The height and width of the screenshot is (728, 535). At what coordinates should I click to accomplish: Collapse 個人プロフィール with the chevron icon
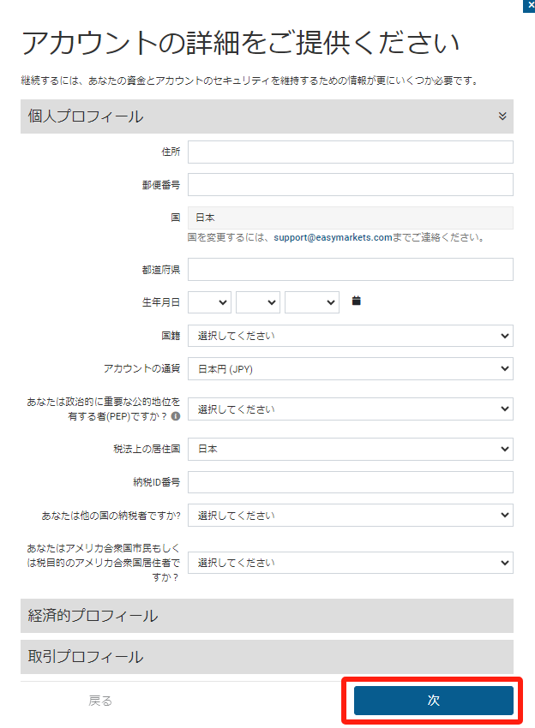coord(502,116)
